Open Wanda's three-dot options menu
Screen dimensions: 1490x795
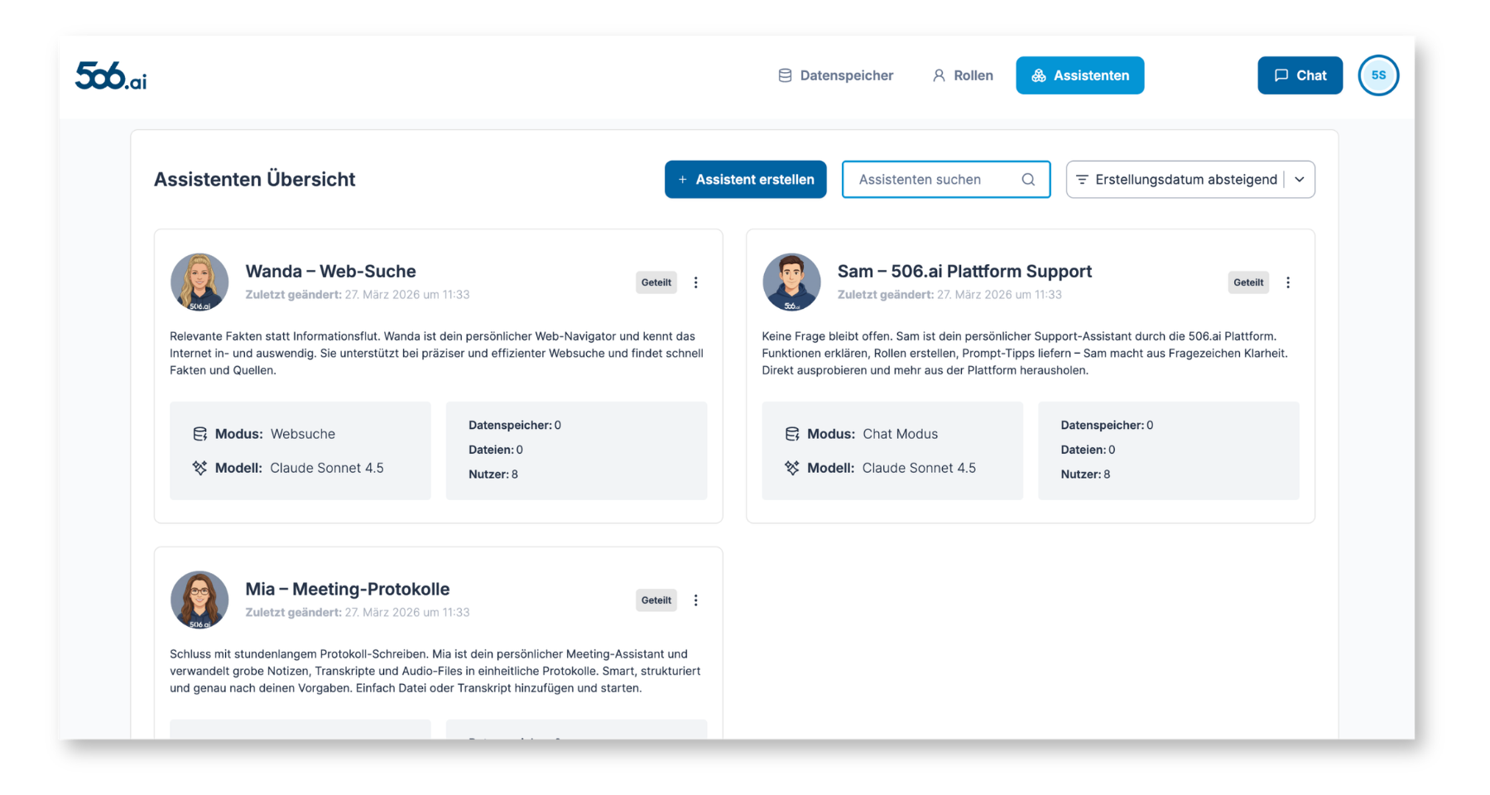click(x=696, y=282)
